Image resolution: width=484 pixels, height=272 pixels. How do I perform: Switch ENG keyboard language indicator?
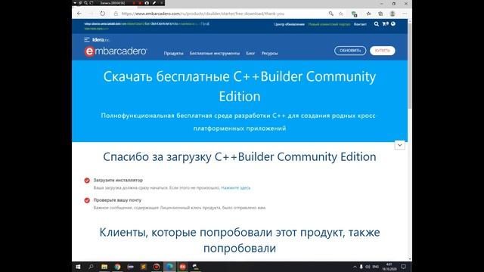point(376,267)
